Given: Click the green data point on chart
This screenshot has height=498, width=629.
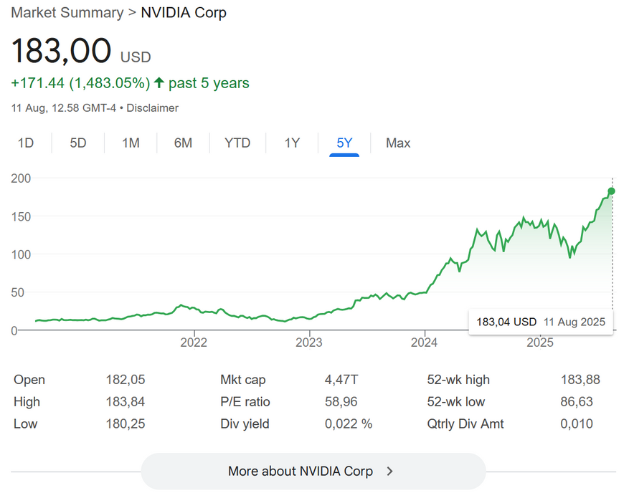Looking at the screenshot, I should pyautogui.click(x=612, y=191).
